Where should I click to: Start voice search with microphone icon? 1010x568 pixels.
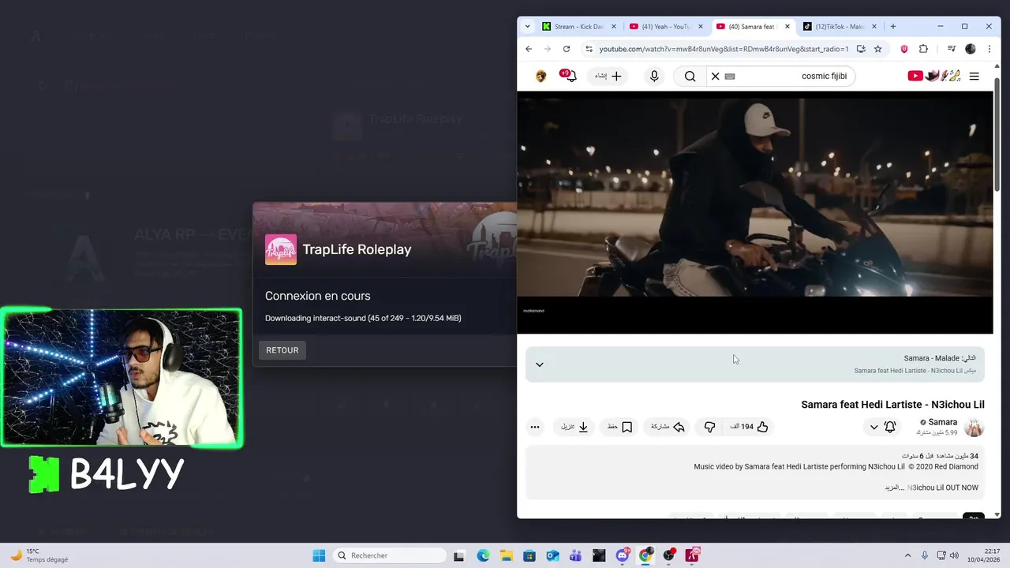pos(654,77)
